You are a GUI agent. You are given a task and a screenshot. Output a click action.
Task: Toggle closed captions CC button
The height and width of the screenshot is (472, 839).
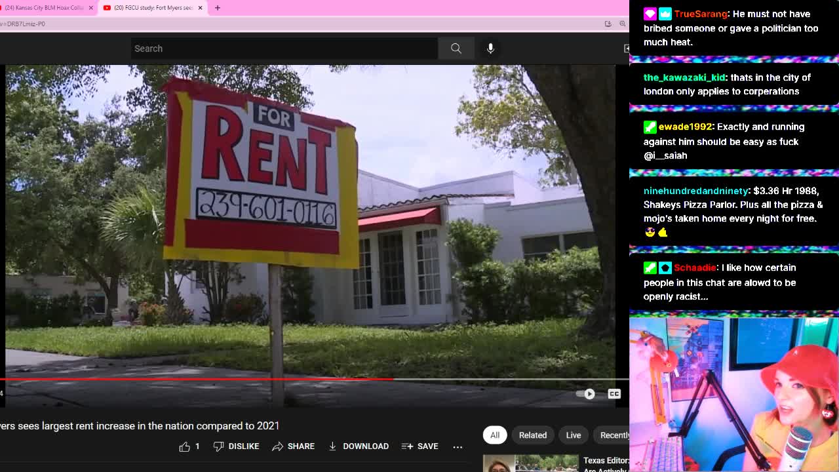pos(614,394)
